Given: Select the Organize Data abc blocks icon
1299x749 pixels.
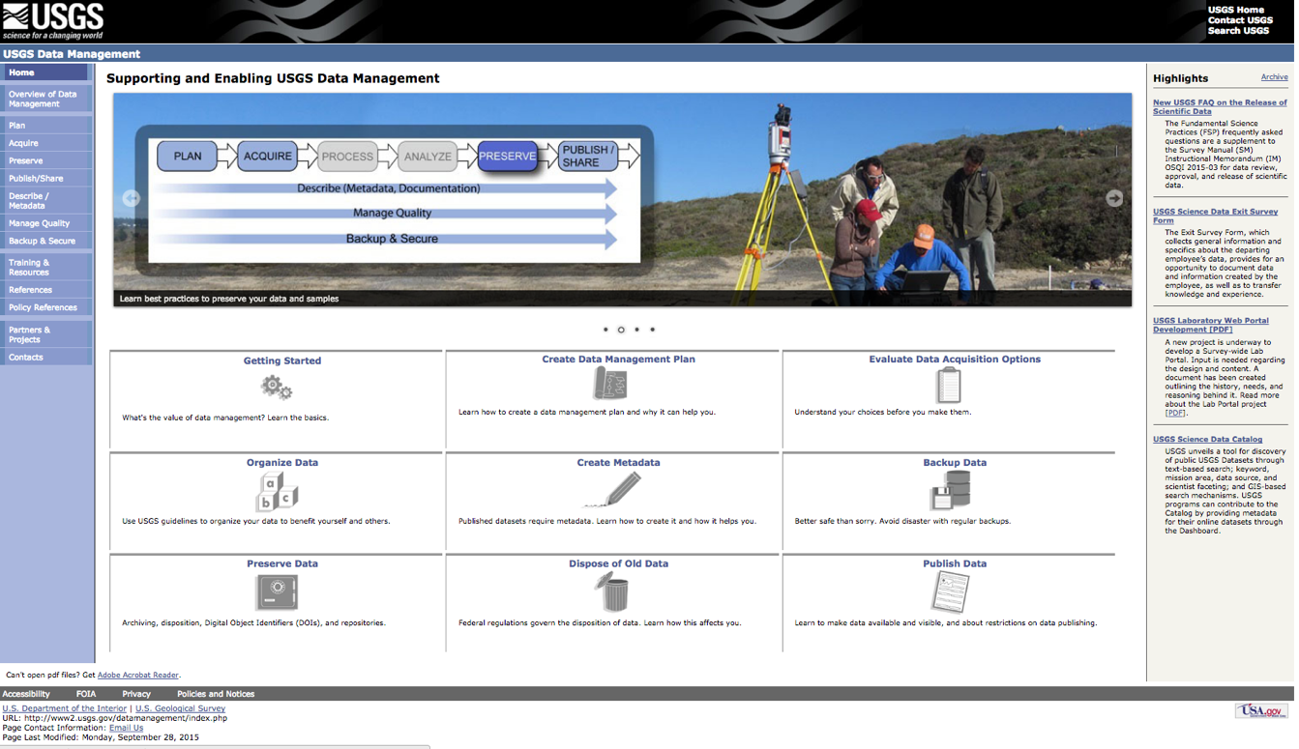Looking at the screenshot, I should 277,491.
